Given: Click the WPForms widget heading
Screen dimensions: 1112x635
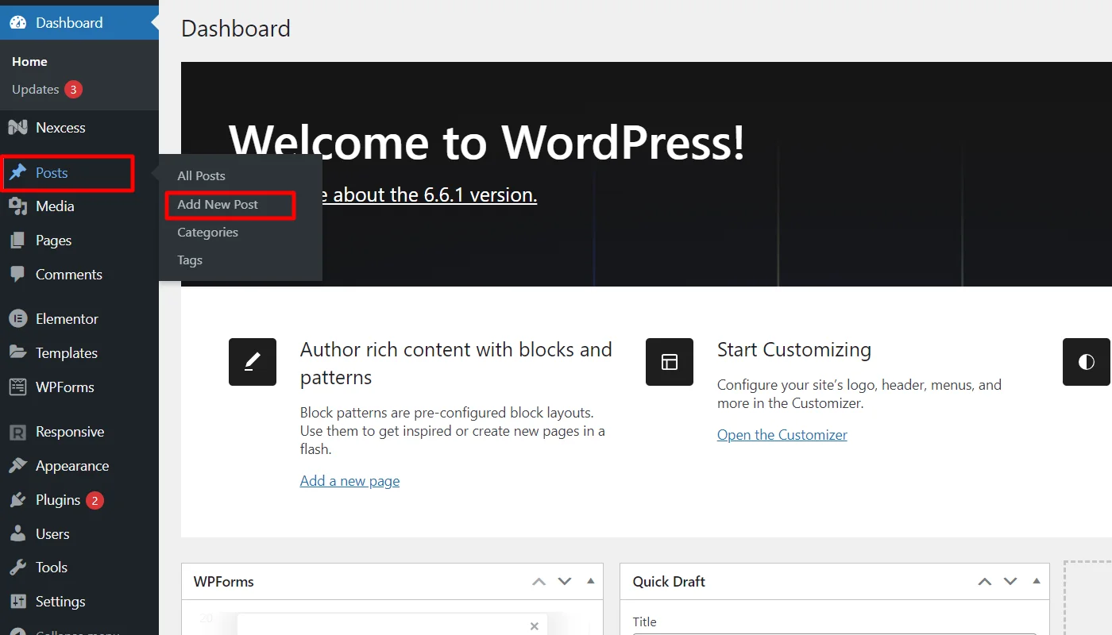Looking at the screenshot, I should [224, 582].
